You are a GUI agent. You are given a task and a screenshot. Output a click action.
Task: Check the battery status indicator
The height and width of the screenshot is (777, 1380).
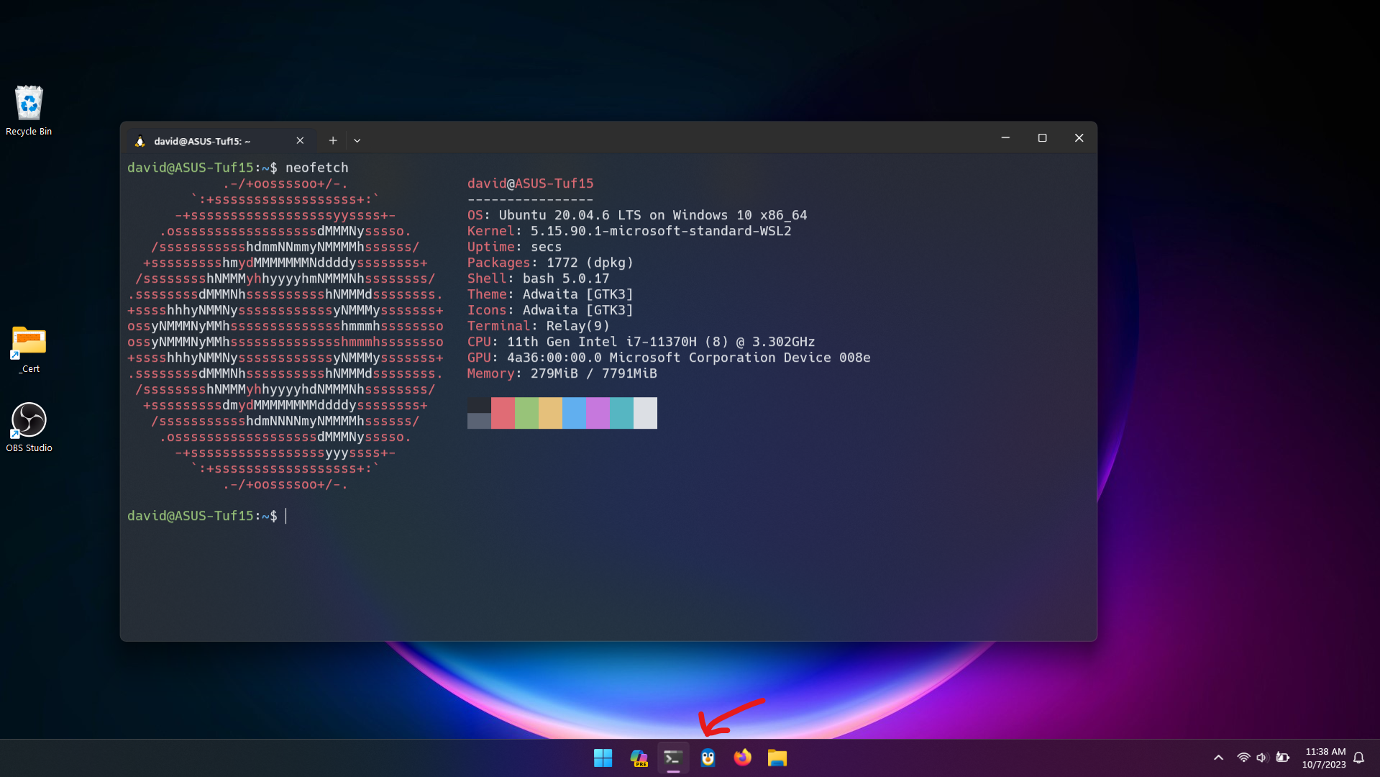pos(1283,758)
